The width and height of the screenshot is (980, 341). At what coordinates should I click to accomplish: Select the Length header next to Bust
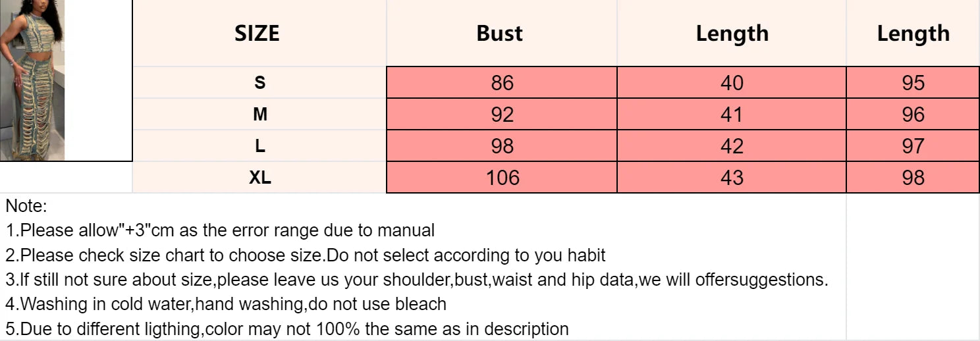(732, 34)
